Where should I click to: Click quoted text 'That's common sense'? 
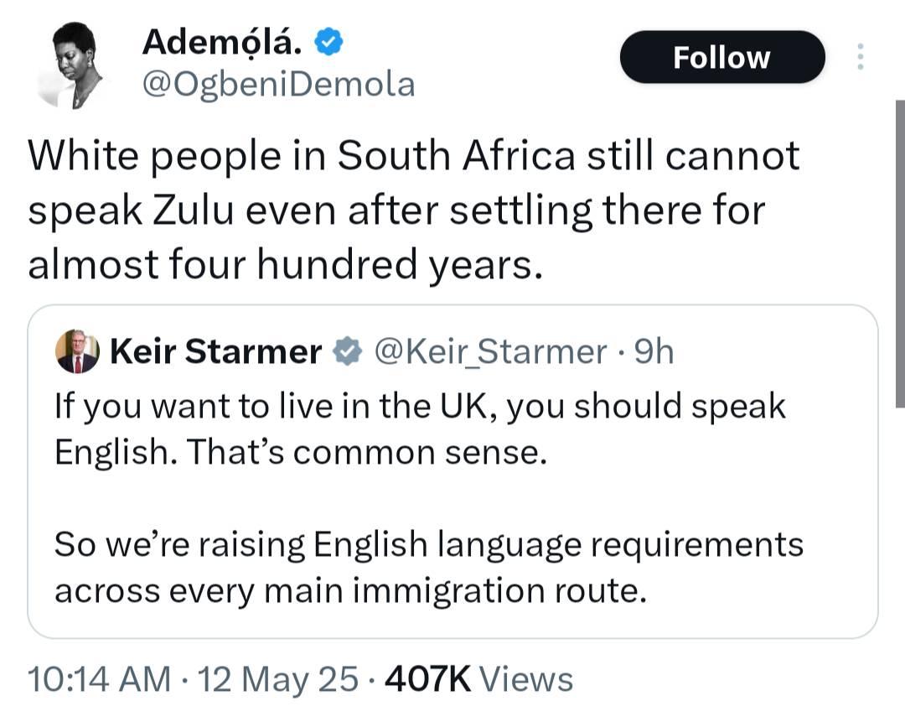pyautogui.click(x=366, y=452)
